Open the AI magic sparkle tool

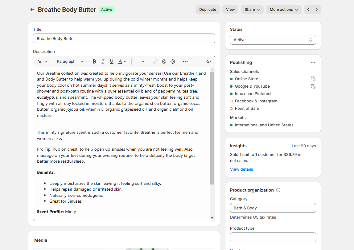pos(42,62)
